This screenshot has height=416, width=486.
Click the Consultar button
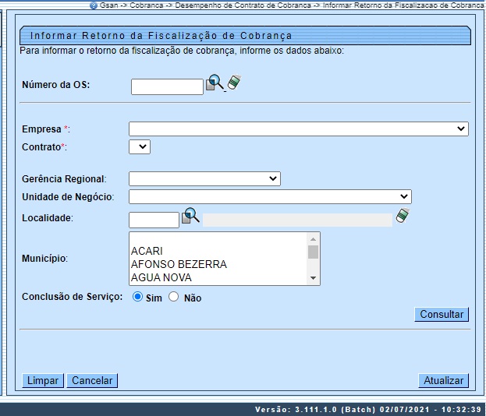(442, 314)
